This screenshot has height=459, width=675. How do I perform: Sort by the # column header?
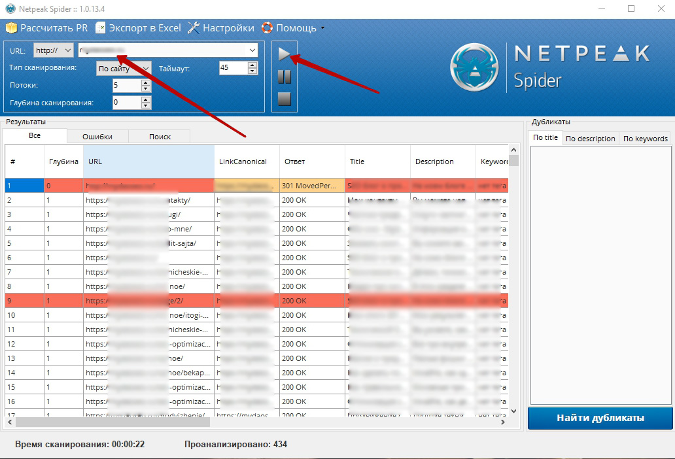tap(25, 161)
